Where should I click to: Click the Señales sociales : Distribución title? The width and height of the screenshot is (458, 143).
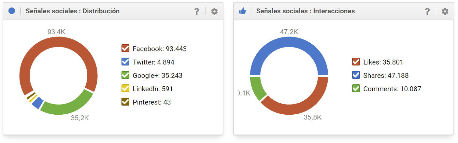[x=72, y=11]
